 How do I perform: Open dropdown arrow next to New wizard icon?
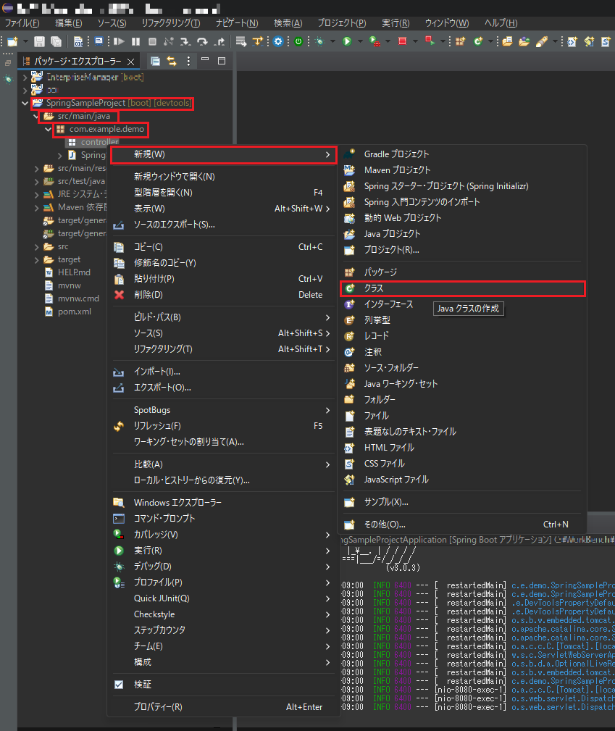pyautogui.click(x=25, y=41)
